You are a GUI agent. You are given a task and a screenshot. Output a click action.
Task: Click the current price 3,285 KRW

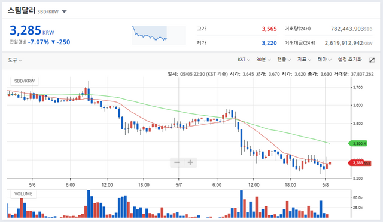pyautogui.click(x=32, y=30)
